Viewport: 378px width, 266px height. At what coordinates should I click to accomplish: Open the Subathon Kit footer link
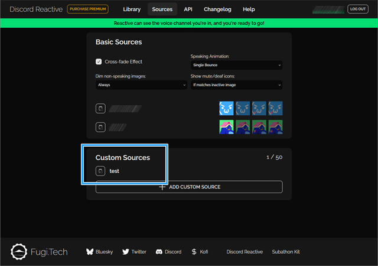coord(286,252)
